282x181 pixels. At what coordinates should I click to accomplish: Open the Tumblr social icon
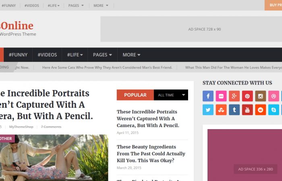tap(234, 110)
